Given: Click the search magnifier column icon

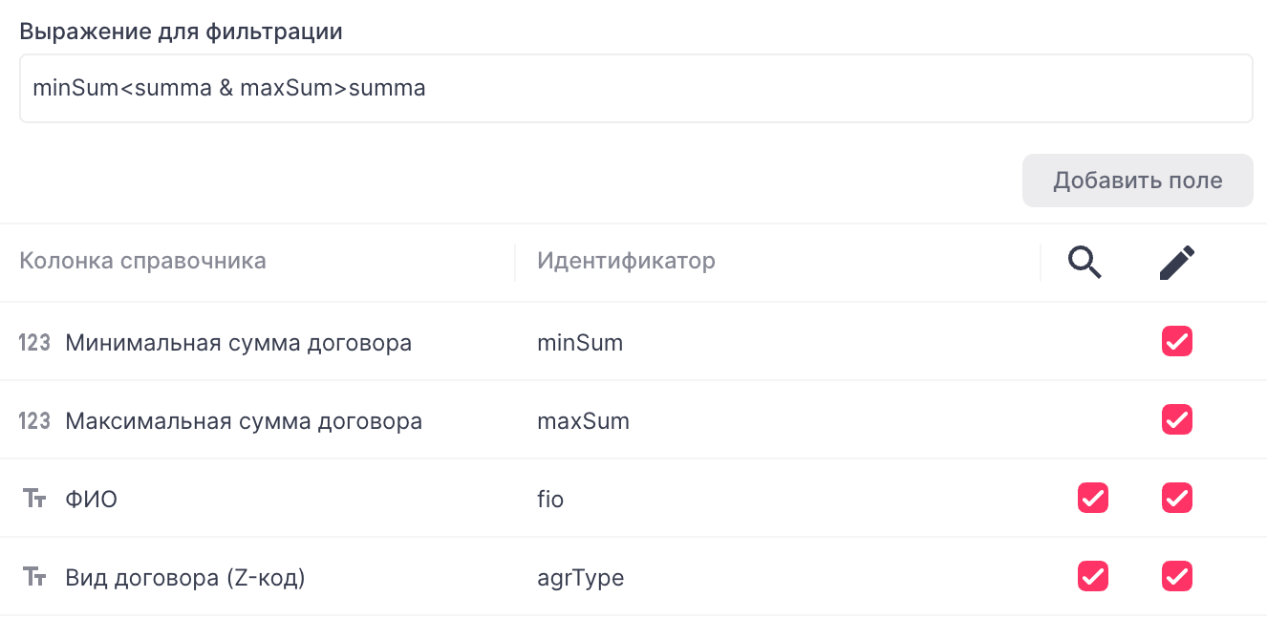Looking at the screenshot, I should 1084,262.
